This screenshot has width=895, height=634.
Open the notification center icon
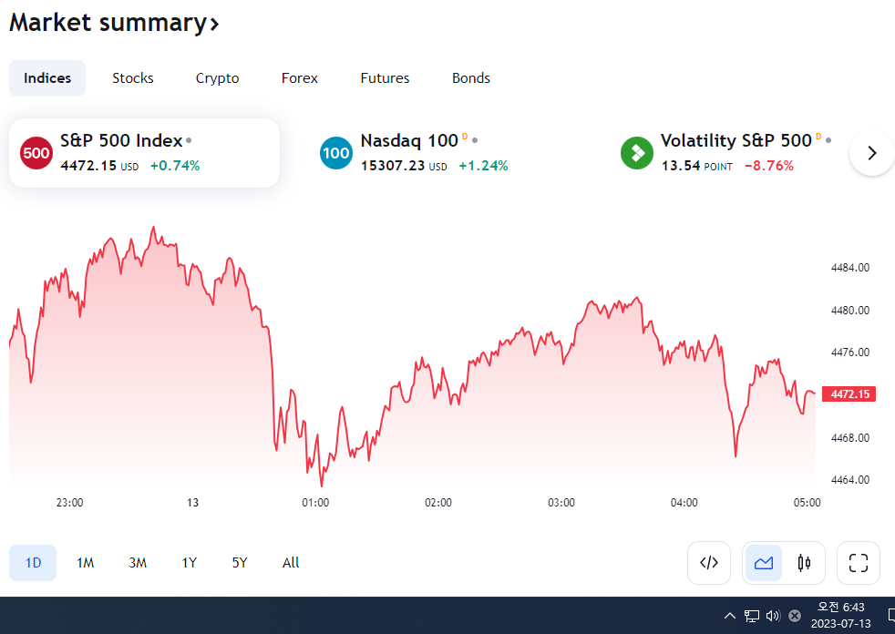pyautogui.click(x=891, y=615)
